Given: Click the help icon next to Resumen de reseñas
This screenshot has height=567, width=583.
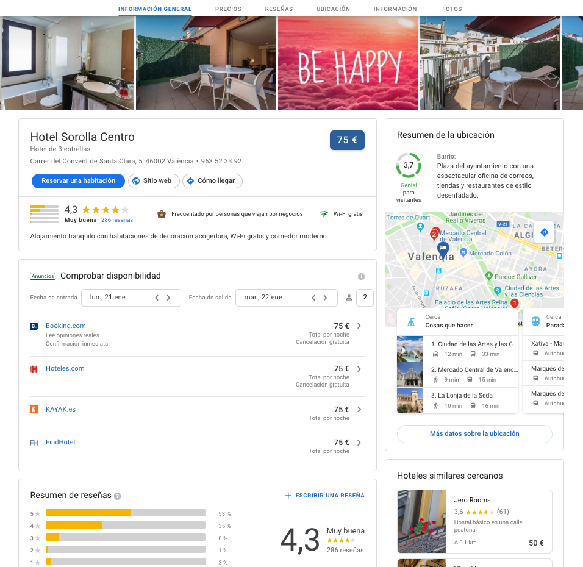Looking at the screenshot, I should (117, 496).
